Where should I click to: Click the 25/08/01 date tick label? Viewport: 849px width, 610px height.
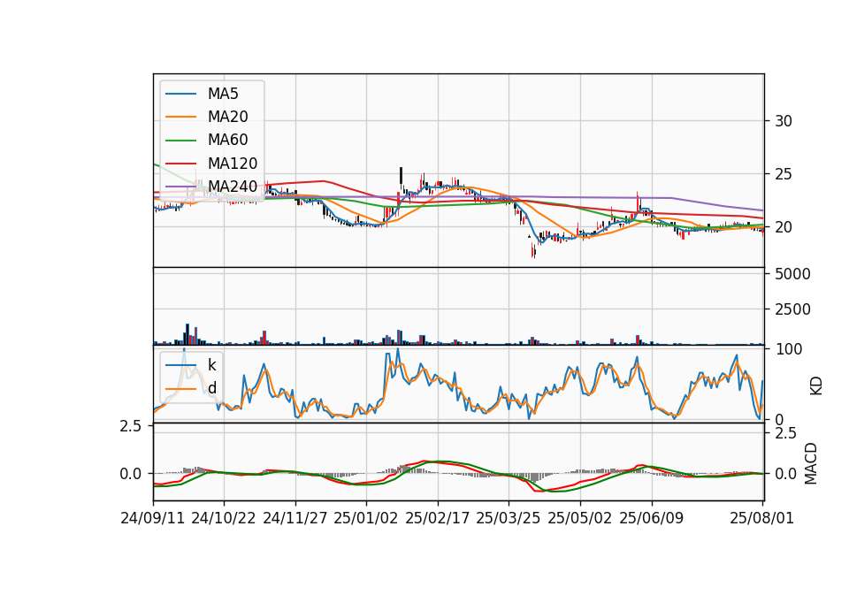pyautogui.click(x=761, y=518)
